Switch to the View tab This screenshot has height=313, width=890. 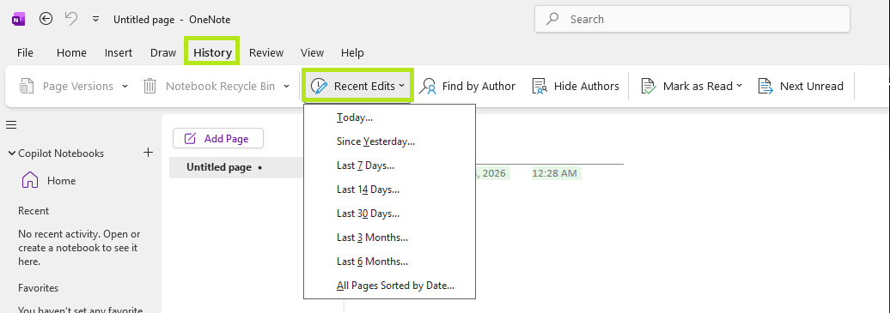click(x=312, y=52)
